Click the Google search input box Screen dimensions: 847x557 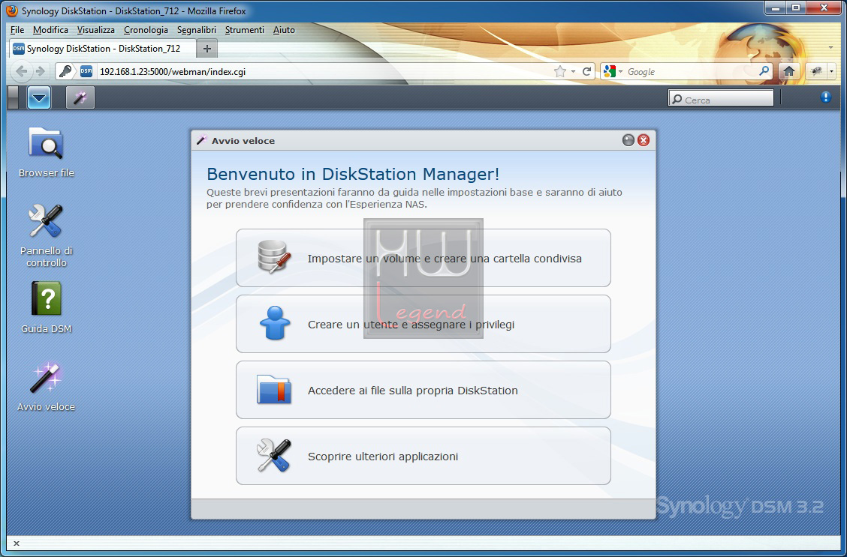(692, 72)
